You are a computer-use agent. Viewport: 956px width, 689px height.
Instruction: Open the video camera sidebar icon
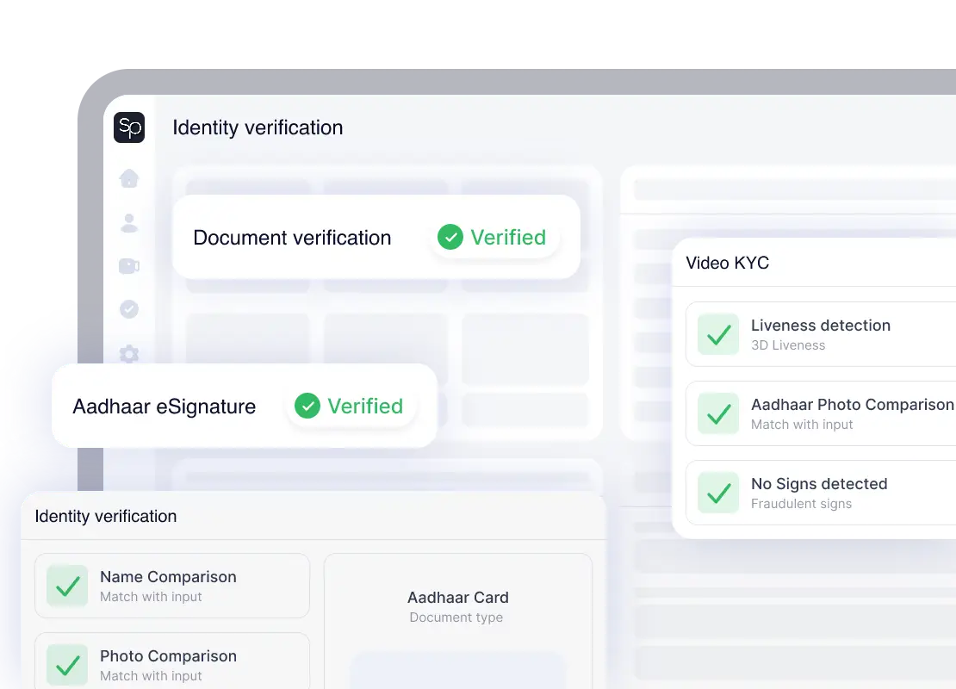(x=129, y=266)
